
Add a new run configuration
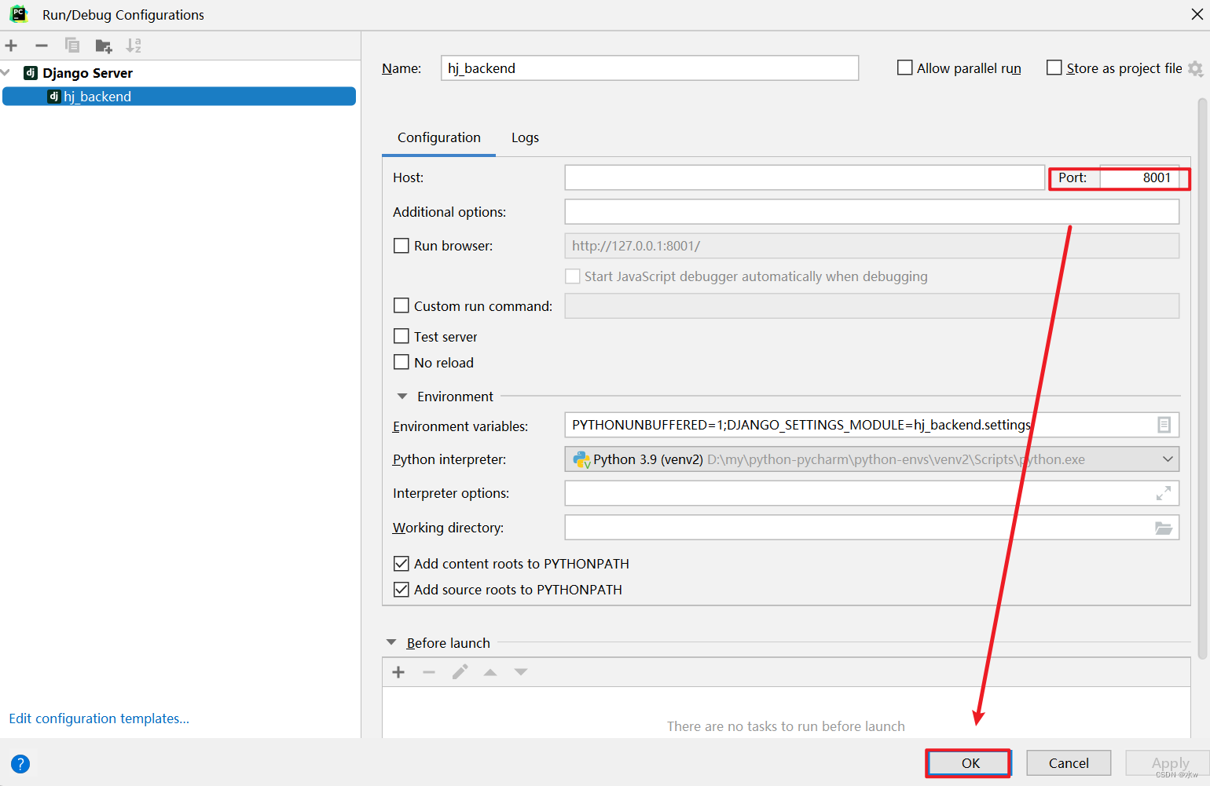pyautogui.click(x=11, y=46)
